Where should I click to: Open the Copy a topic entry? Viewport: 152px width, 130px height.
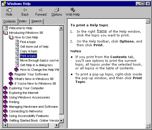29,51
